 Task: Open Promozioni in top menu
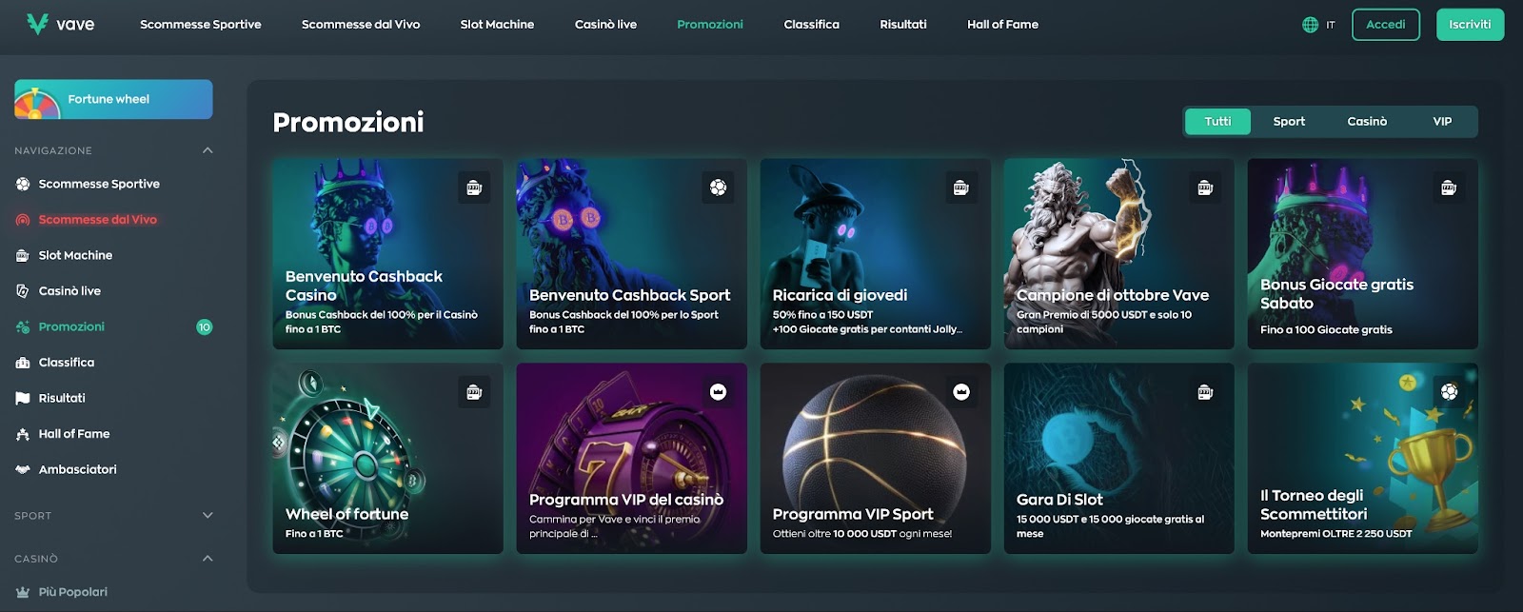(710, 25)
